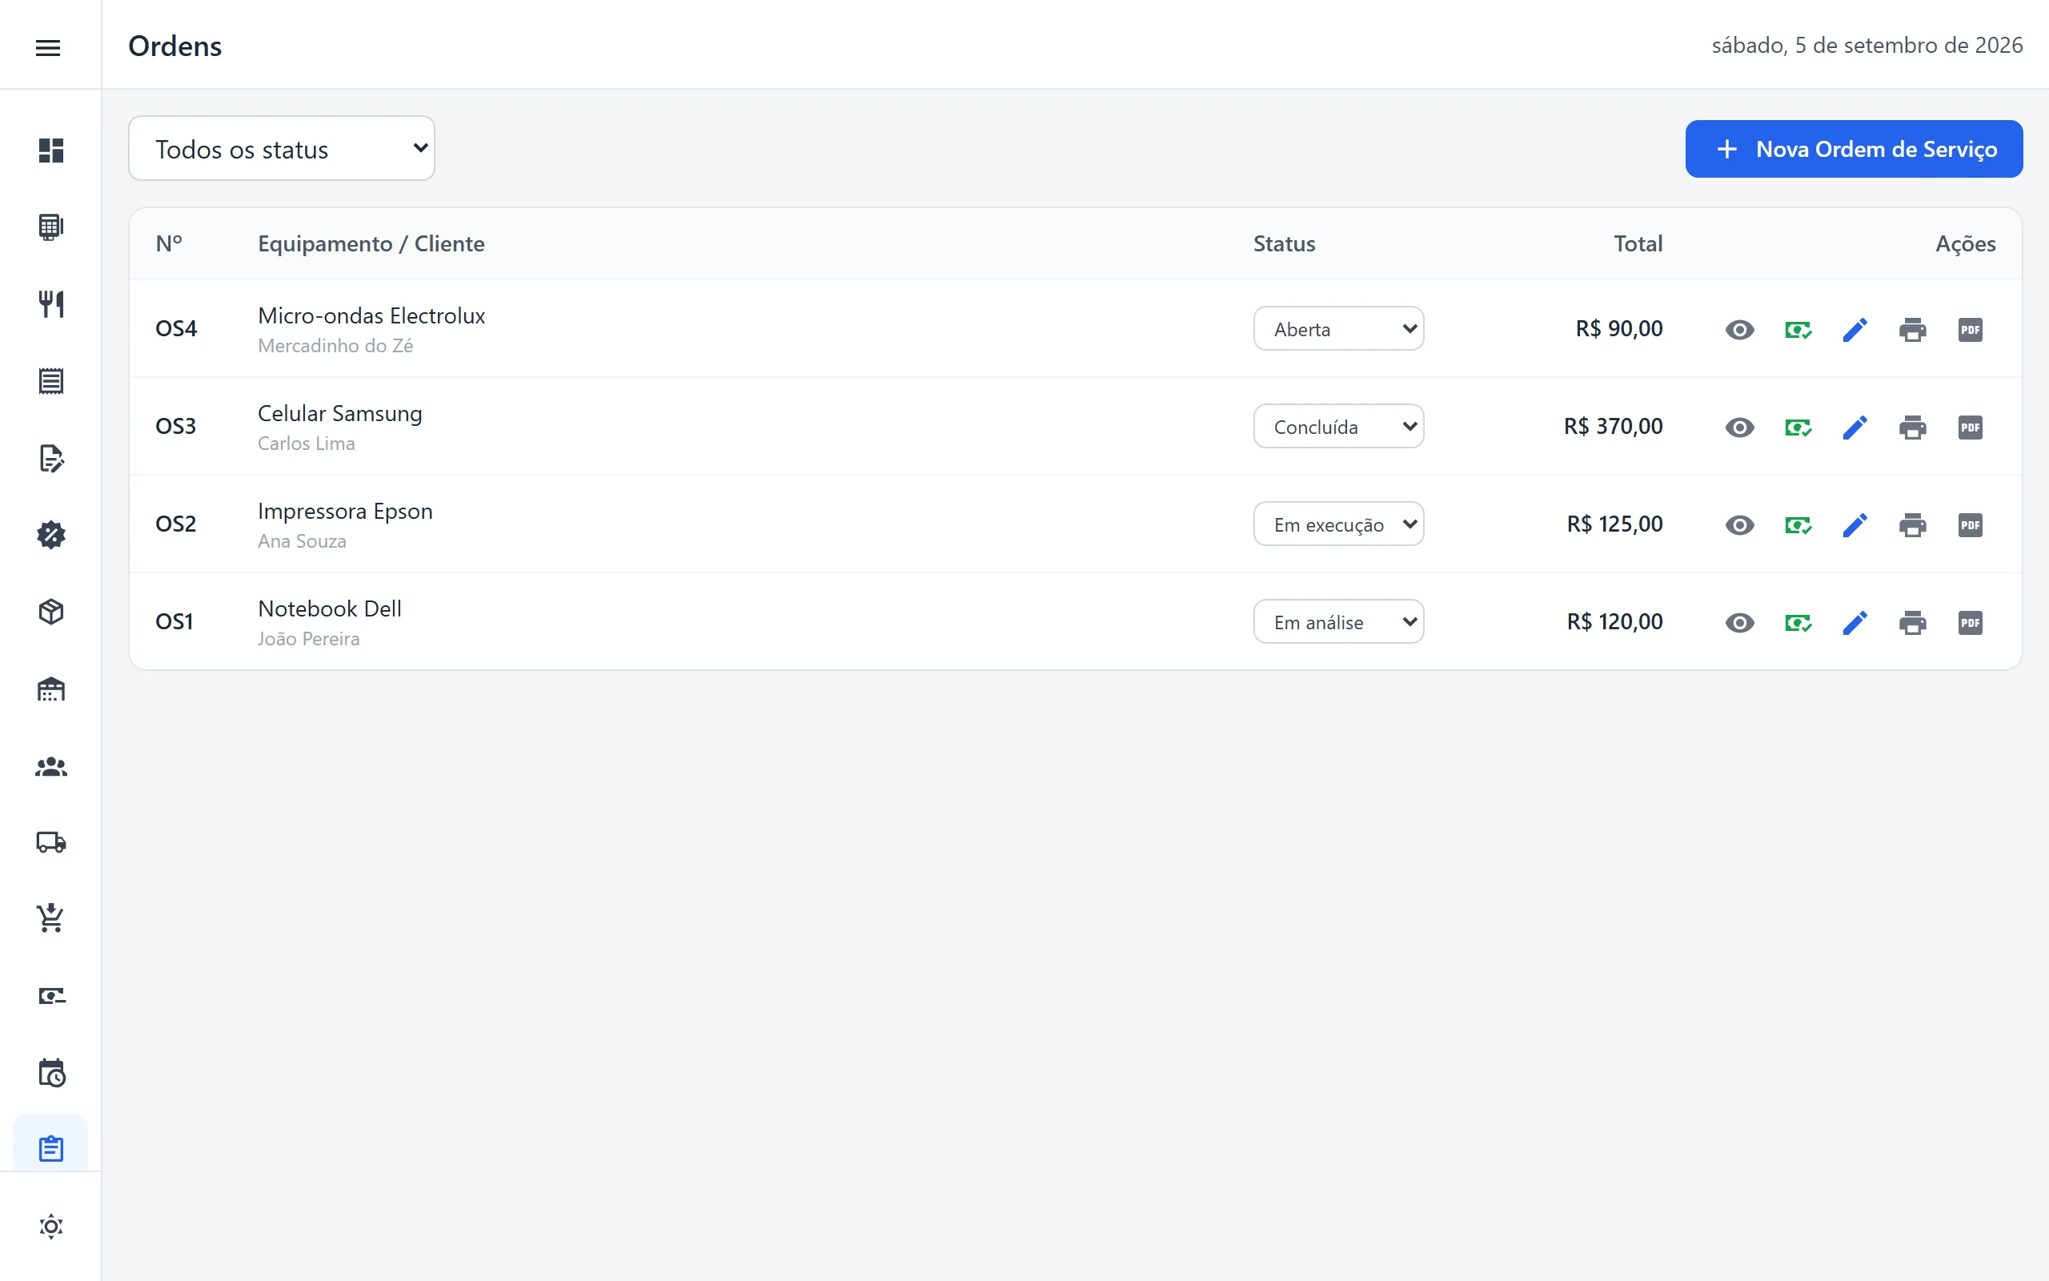Click the Notebook Dell order row

click(1075, 622)
